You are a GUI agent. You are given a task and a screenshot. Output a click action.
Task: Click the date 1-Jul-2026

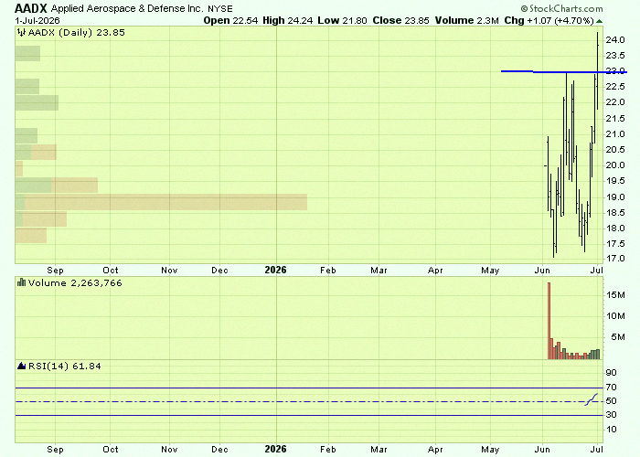(37, 20)
